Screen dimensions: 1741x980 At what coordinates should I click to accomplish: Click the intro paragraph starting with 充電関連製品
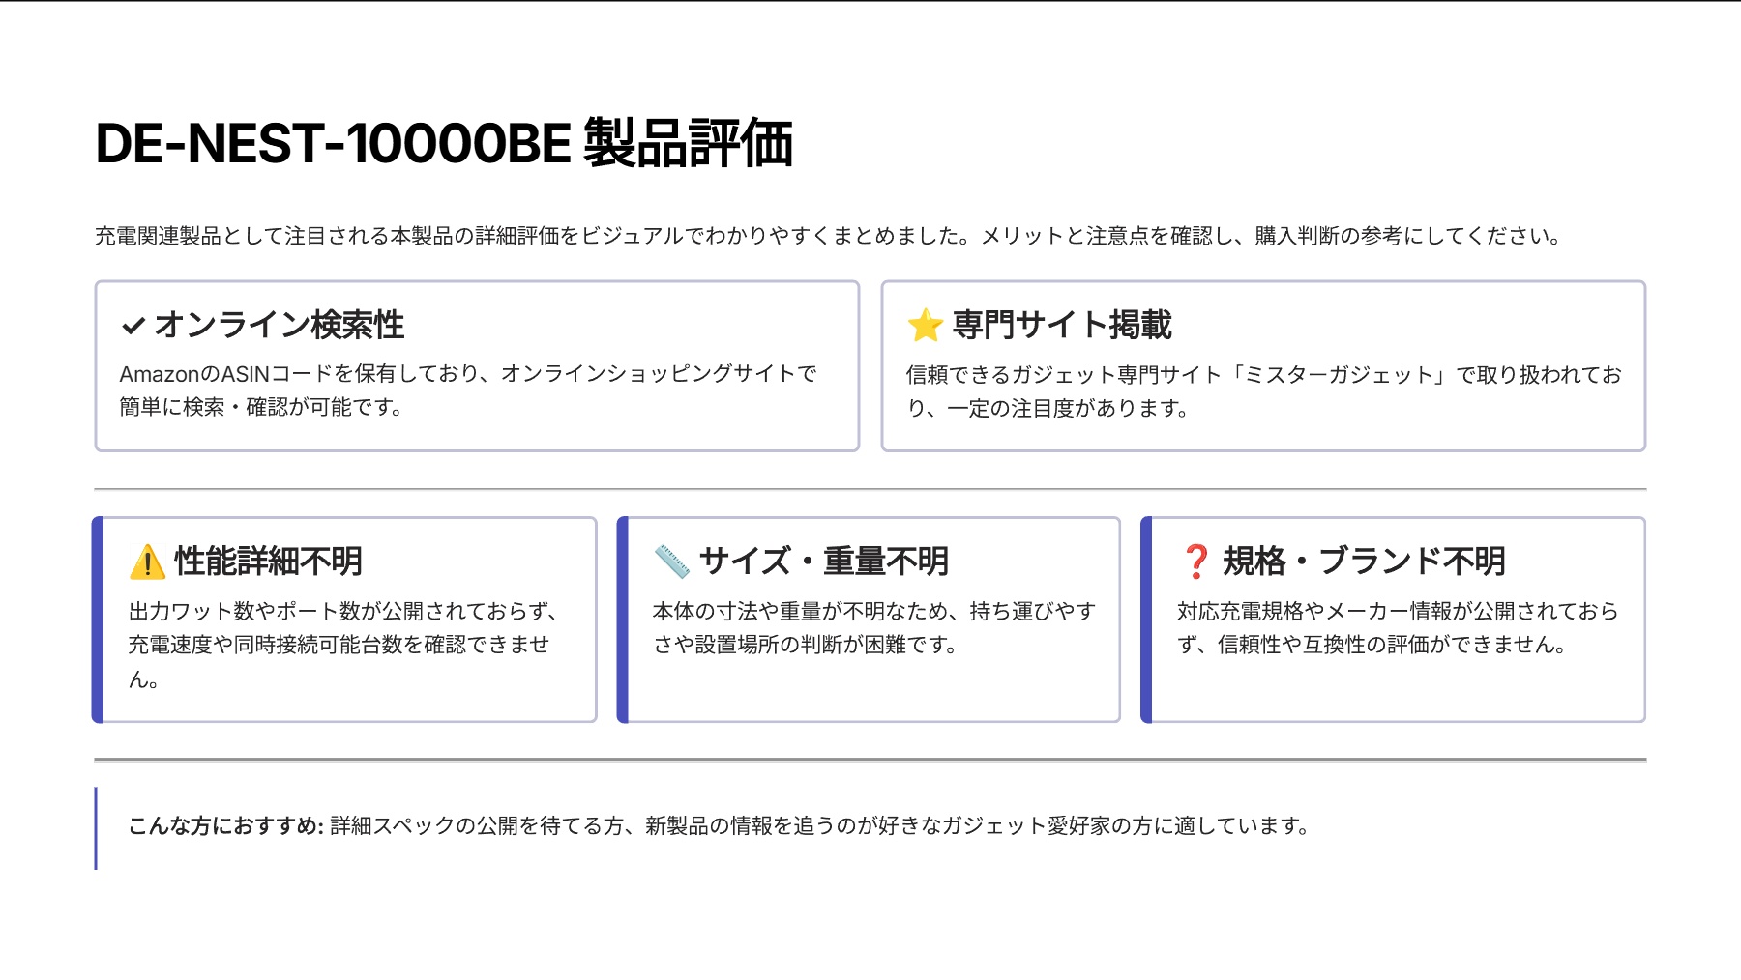828,236
